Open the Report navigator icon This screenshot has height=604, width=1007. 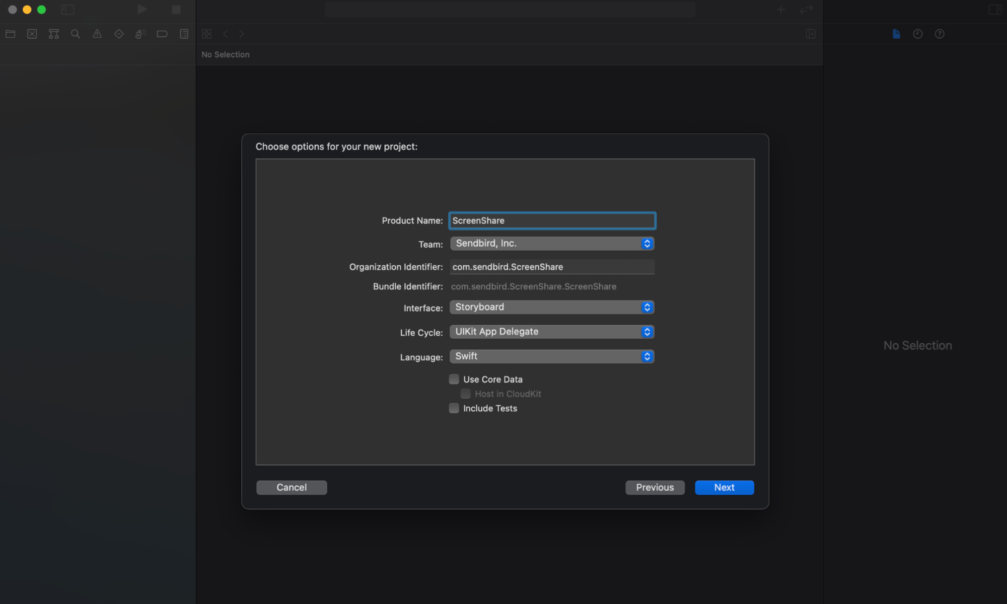(x=184, y=34)
